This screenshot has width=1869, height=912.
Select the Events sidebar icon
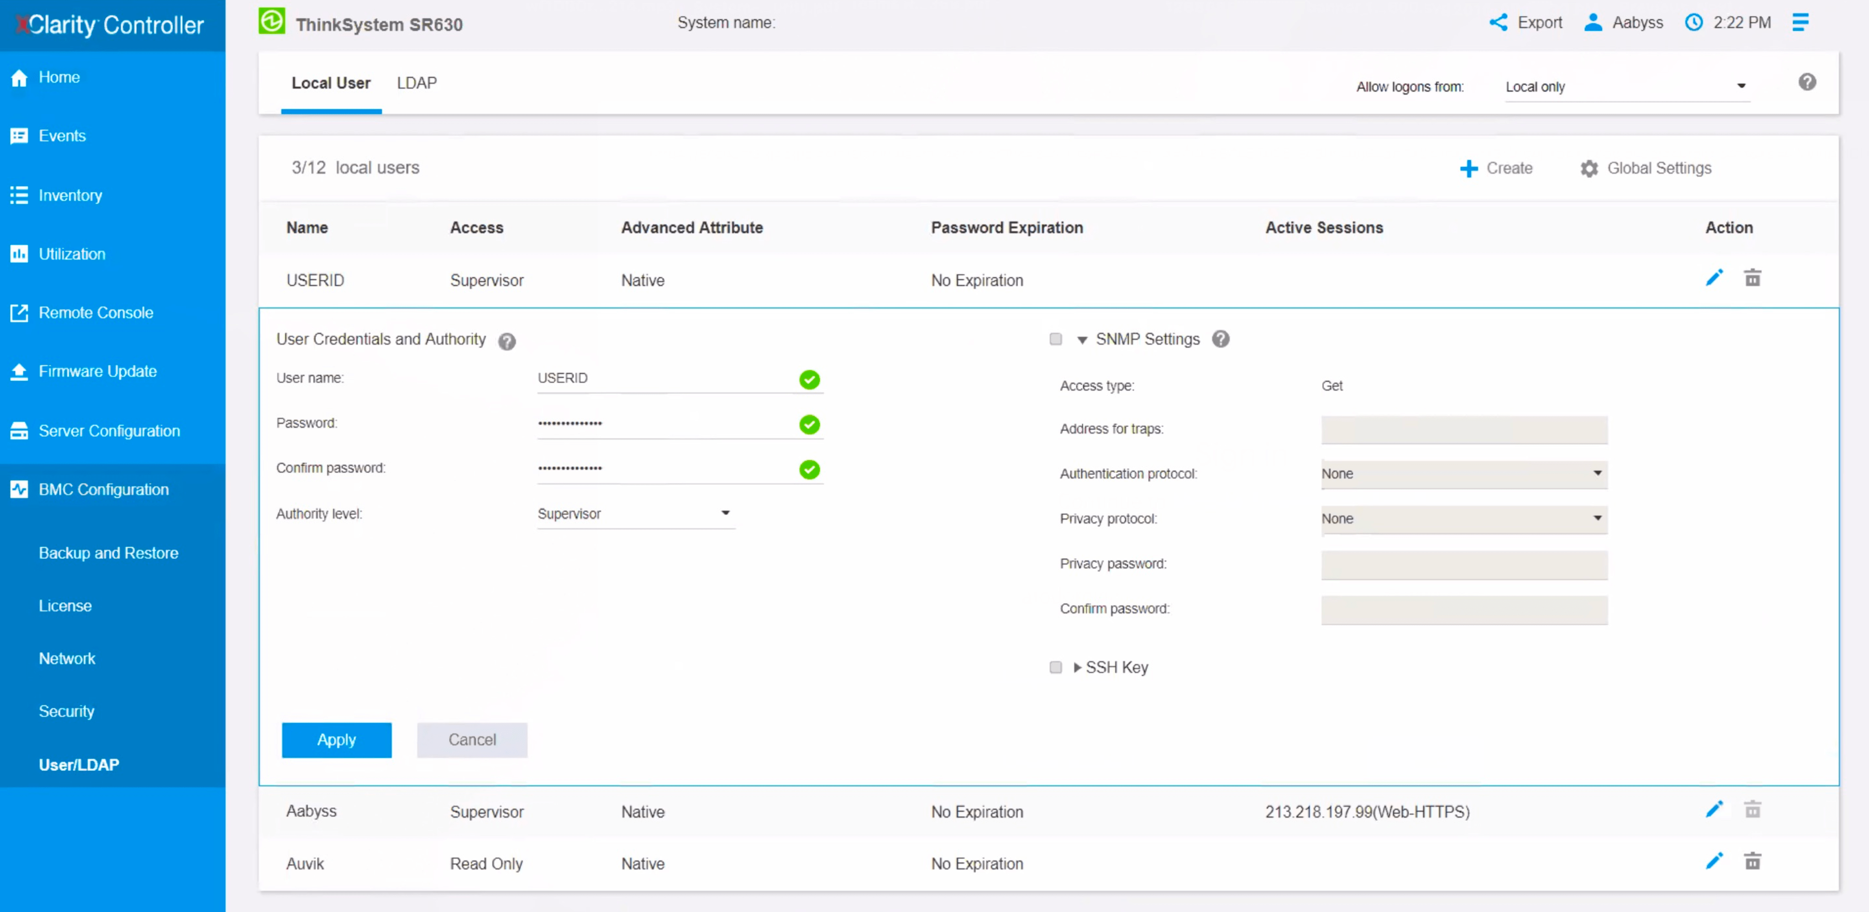20,136
